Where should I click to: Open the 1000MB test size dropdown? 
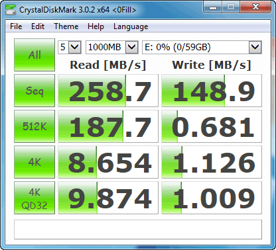point(112,47)
